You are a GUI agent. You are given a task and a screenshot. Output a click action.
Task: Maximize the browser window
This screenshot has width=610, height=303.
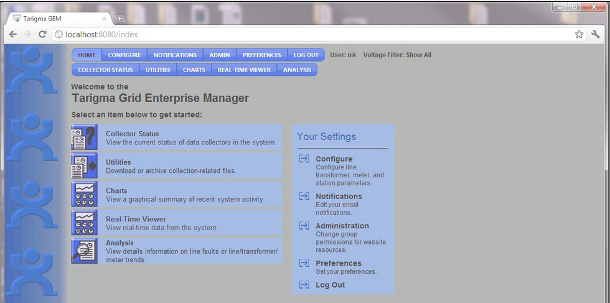pyautogui.click(x=574, y=7)
